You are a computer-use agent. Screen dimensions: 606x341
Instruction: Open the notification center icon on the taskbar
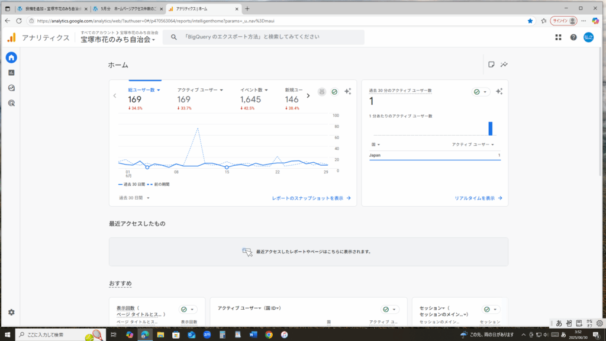(x=597, y=335)
